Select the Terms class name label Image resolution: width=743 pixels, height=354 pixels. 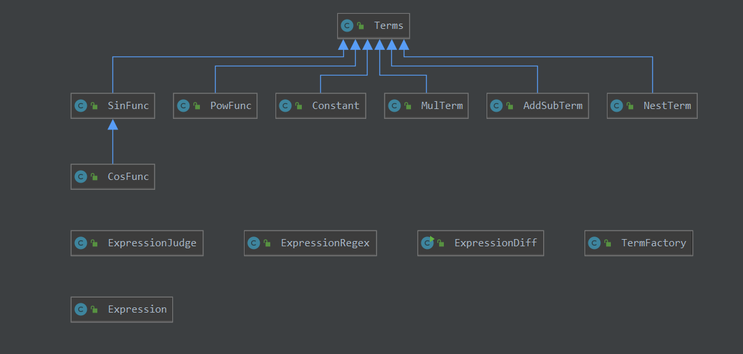point(389,26)
